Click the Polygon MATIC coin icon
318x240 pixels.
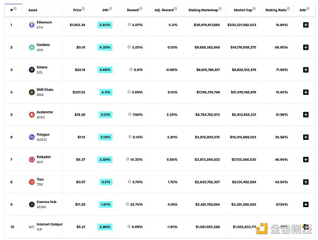pos(32,137)
